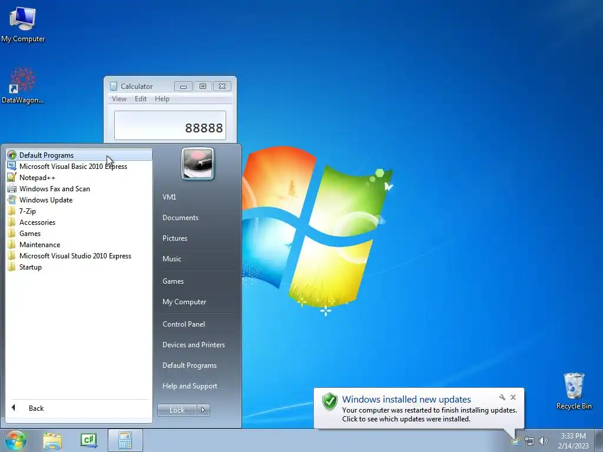Viewport: 603px width, 452px height.
Task: Launch Microsoft Visual Basic 2010 Express
Action: tap(79, 166)
